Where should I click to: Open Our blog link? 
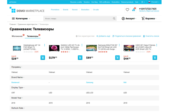95,2
